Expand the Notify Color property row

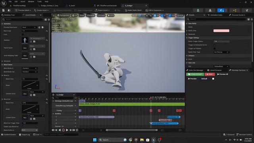pyautogui.click(x=187, y=31)
